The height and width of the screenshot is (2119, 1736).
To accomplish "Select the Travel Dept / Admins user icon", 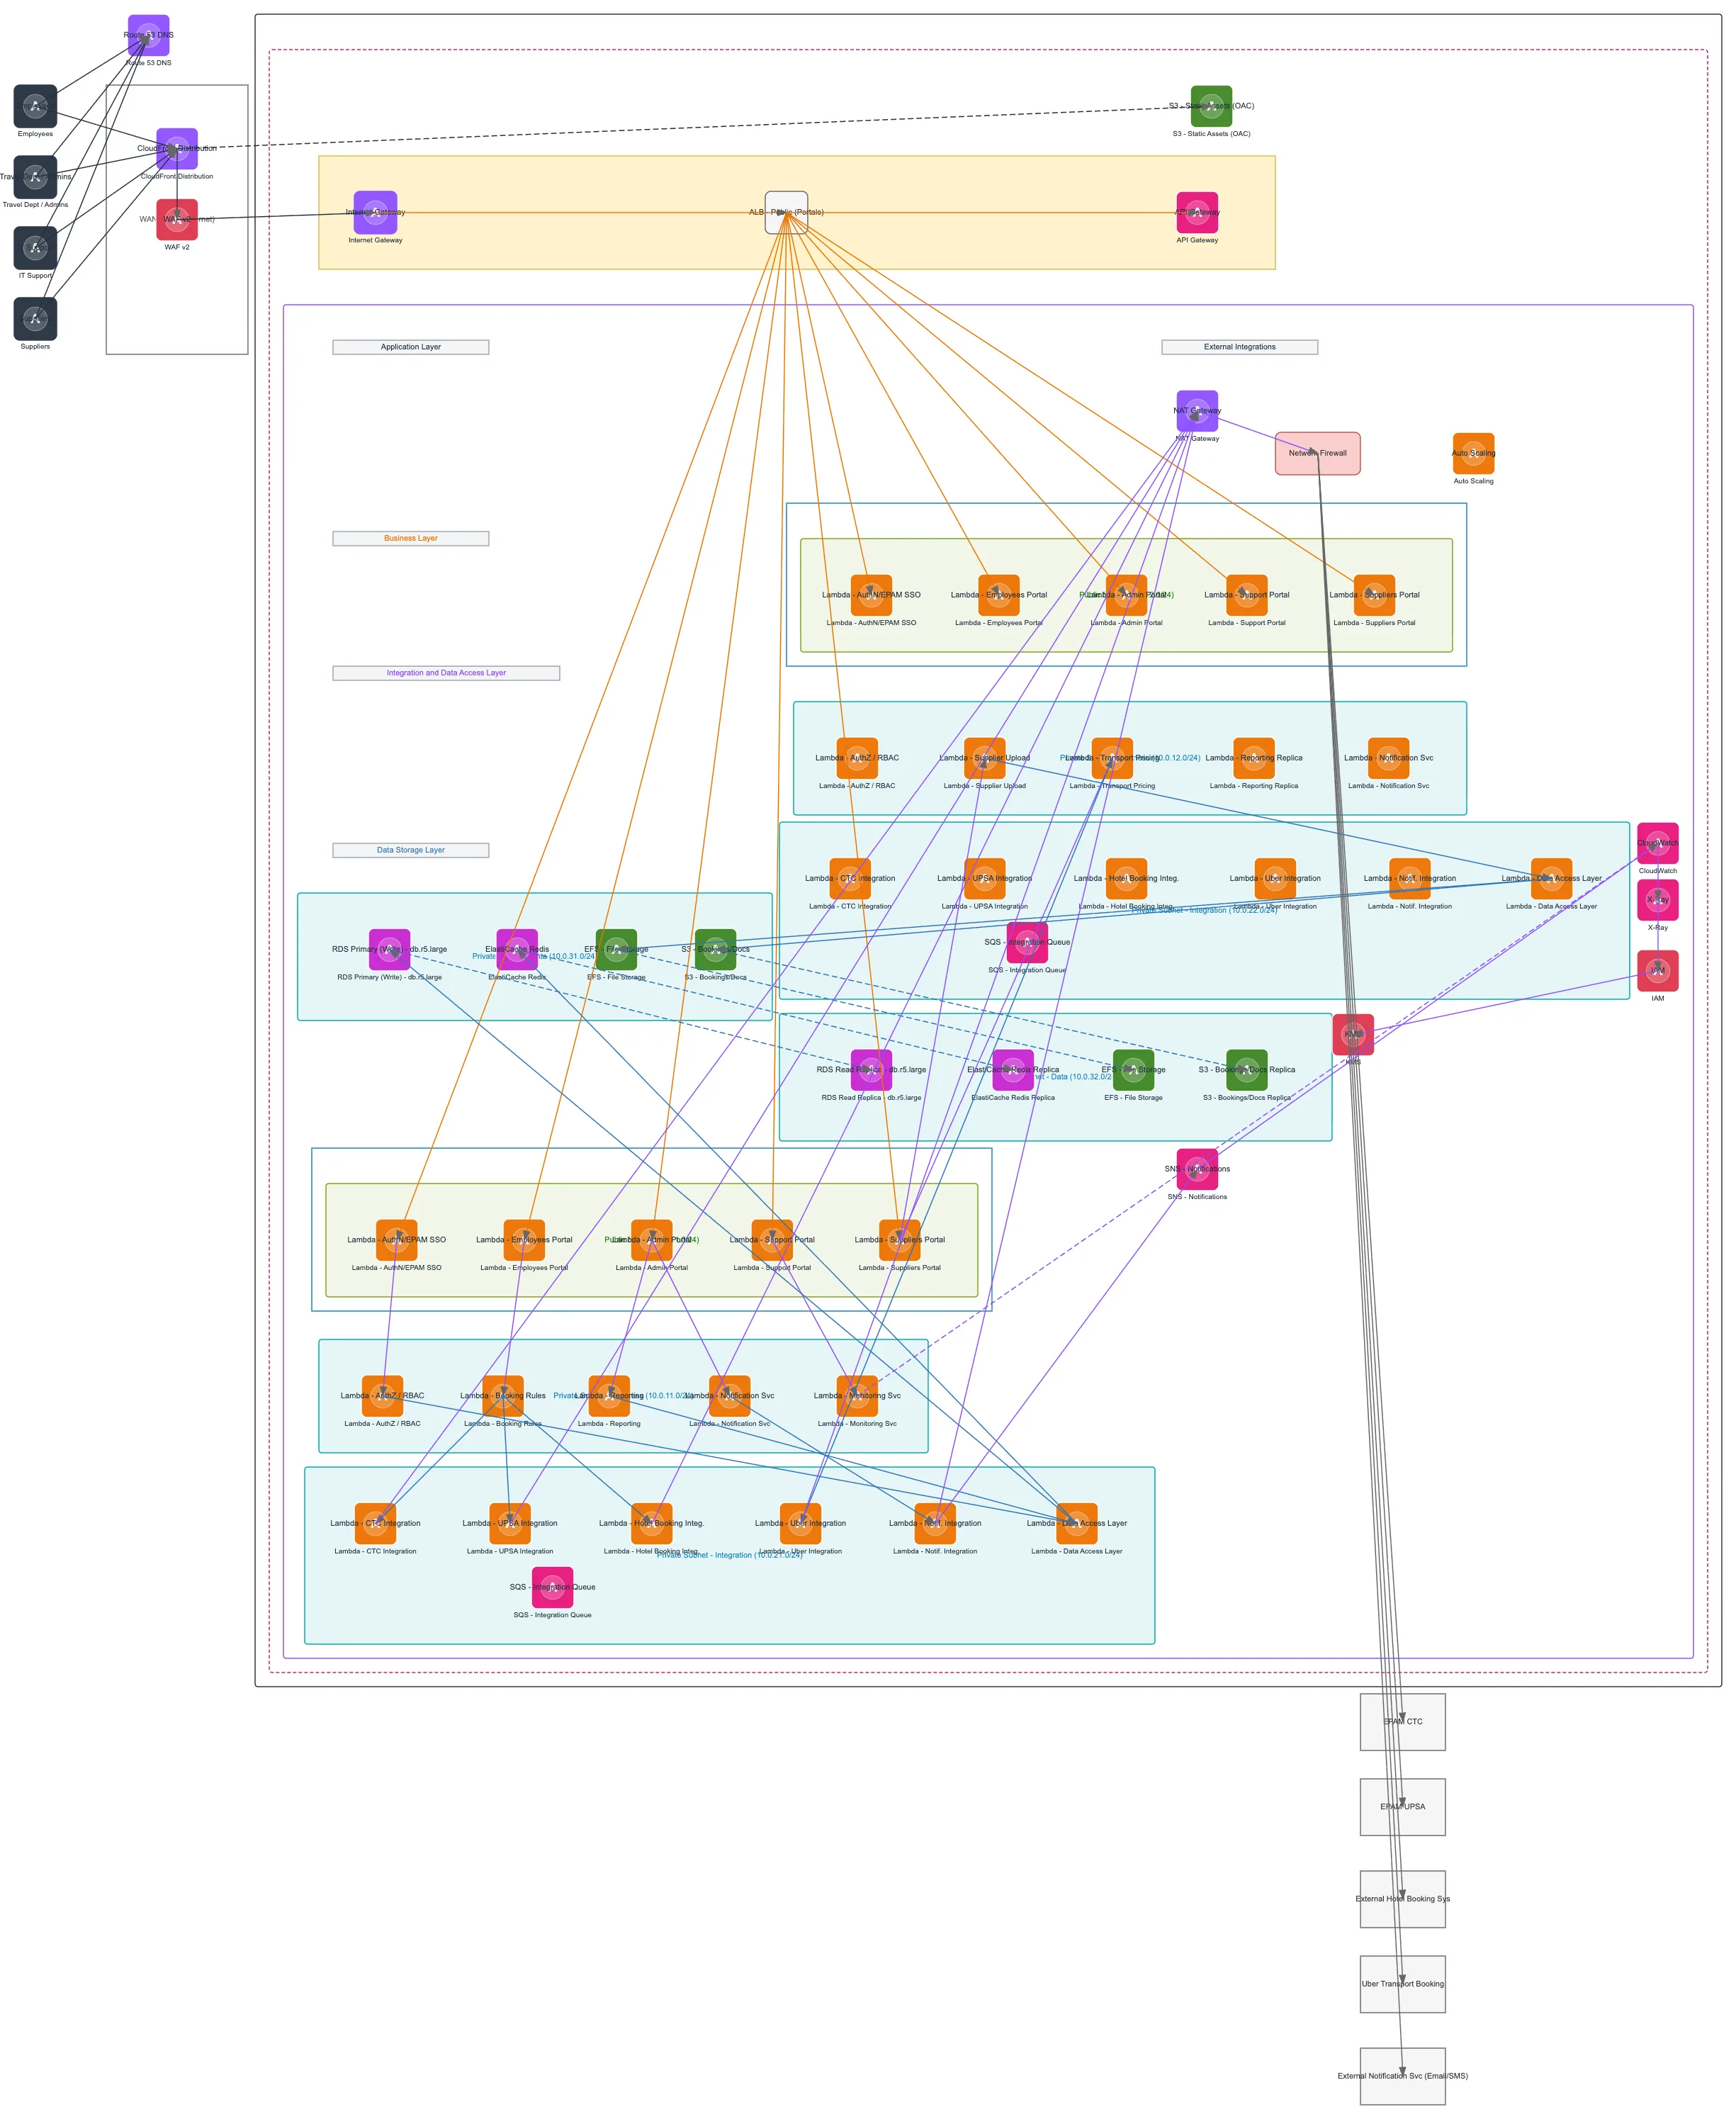I will point(35,177).
